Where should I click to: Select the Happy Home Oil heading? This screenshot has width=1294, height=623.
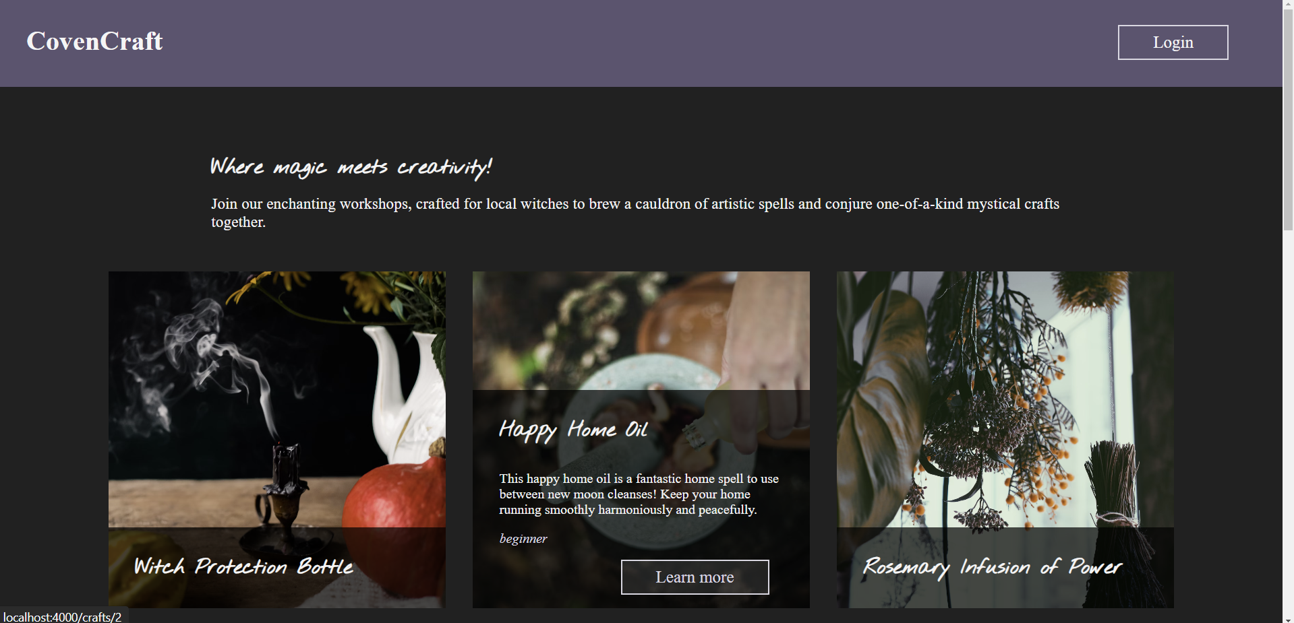point(573,430)
